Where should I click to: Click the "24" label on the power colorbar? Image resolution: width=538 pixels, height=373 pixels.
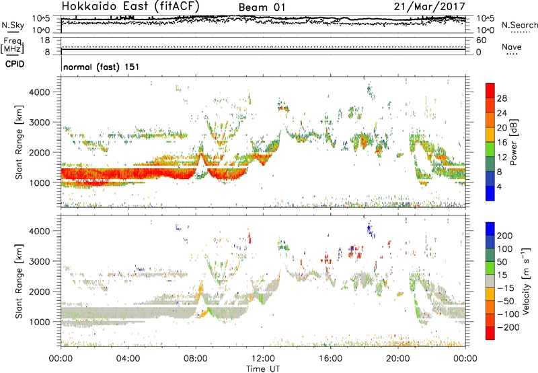tap(502, 113)
